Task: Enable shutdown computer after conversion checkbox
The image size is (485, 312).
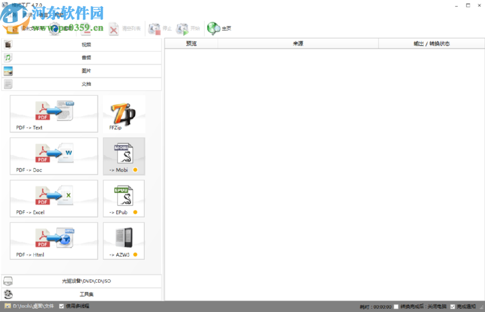Action: pos(396,307)
